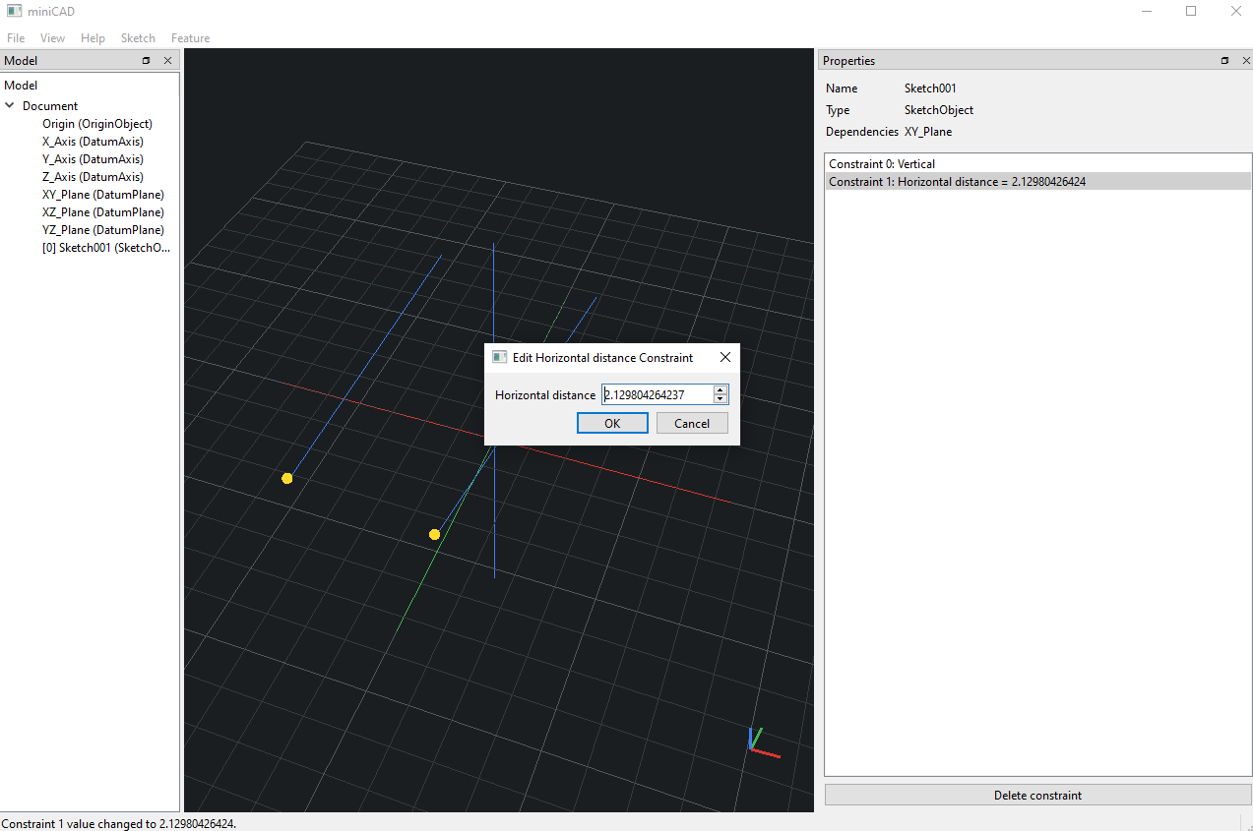Image resolution: width=1253 pixels, height=831 pixels.
Task: Increase Horizontal distance with up arrow
Action: click(x=720, y=390)
